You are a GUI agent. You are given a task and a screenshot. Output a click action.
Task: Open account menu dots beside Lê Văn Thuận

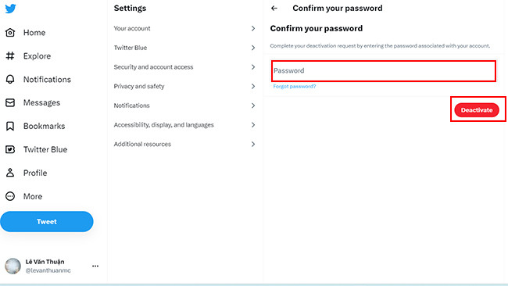tap(95, 266)
